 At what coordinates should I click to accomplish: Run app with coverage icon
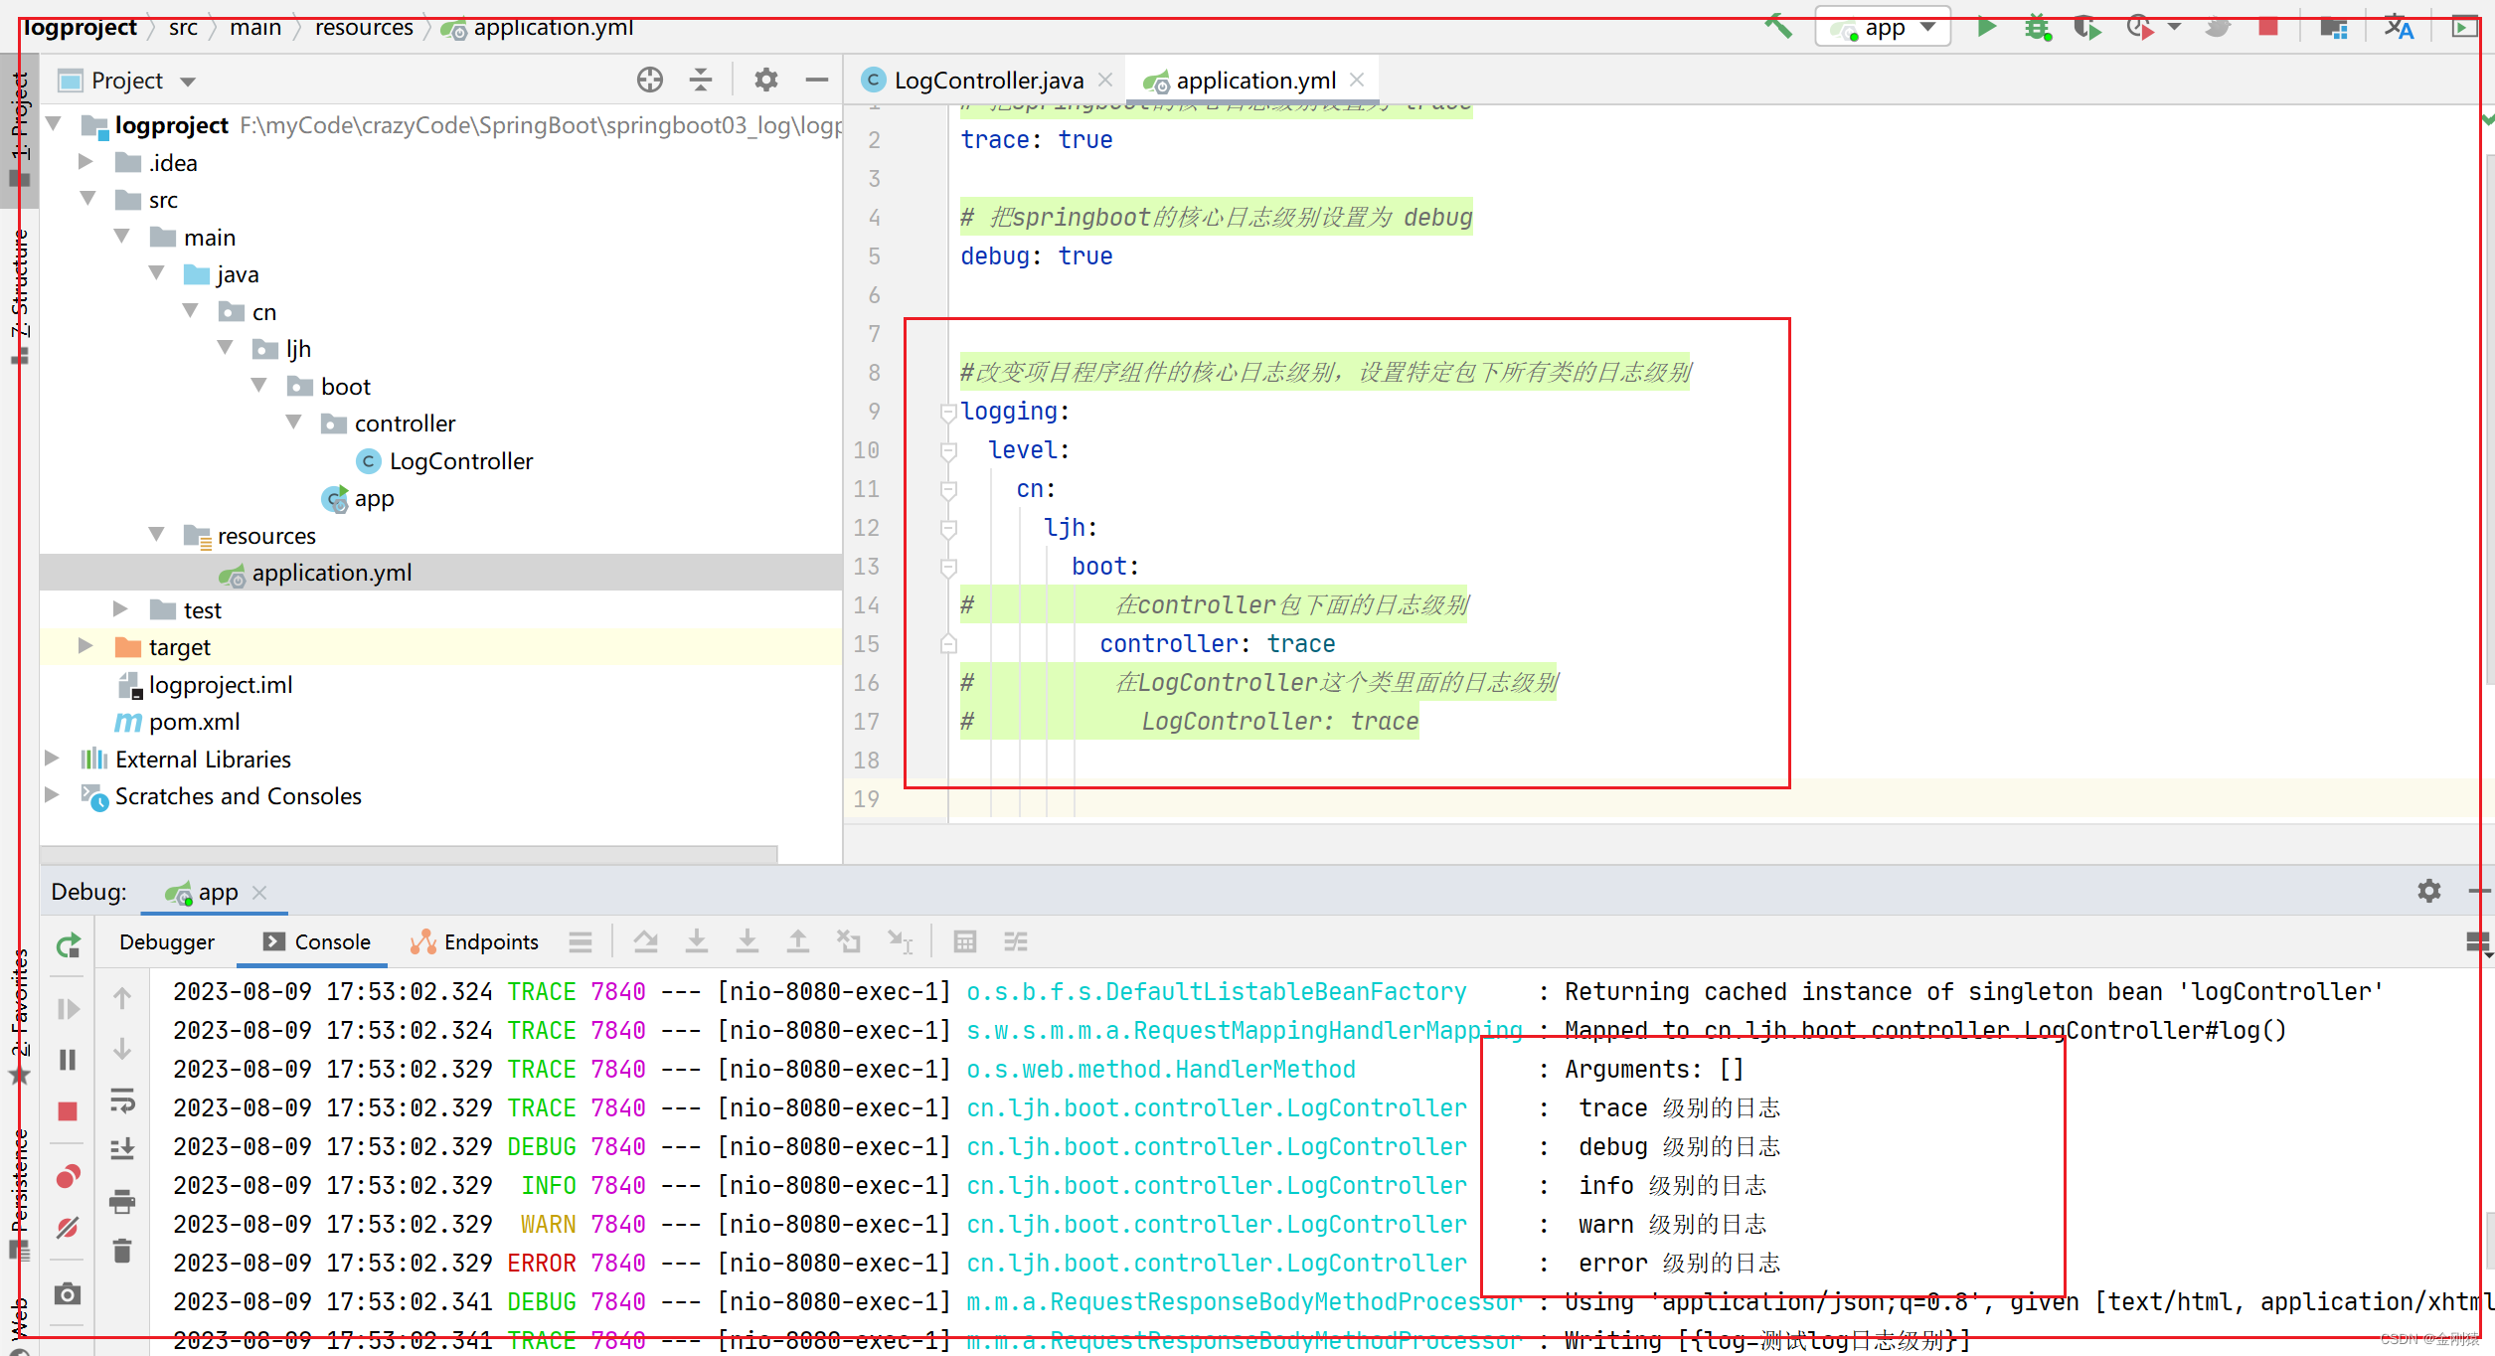click(2087, 27)
